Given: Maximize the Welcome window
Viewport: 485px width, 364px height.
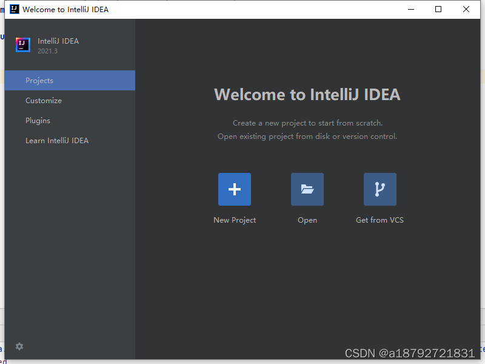Looking at the screenshot, I should click(x=438, y=9).
